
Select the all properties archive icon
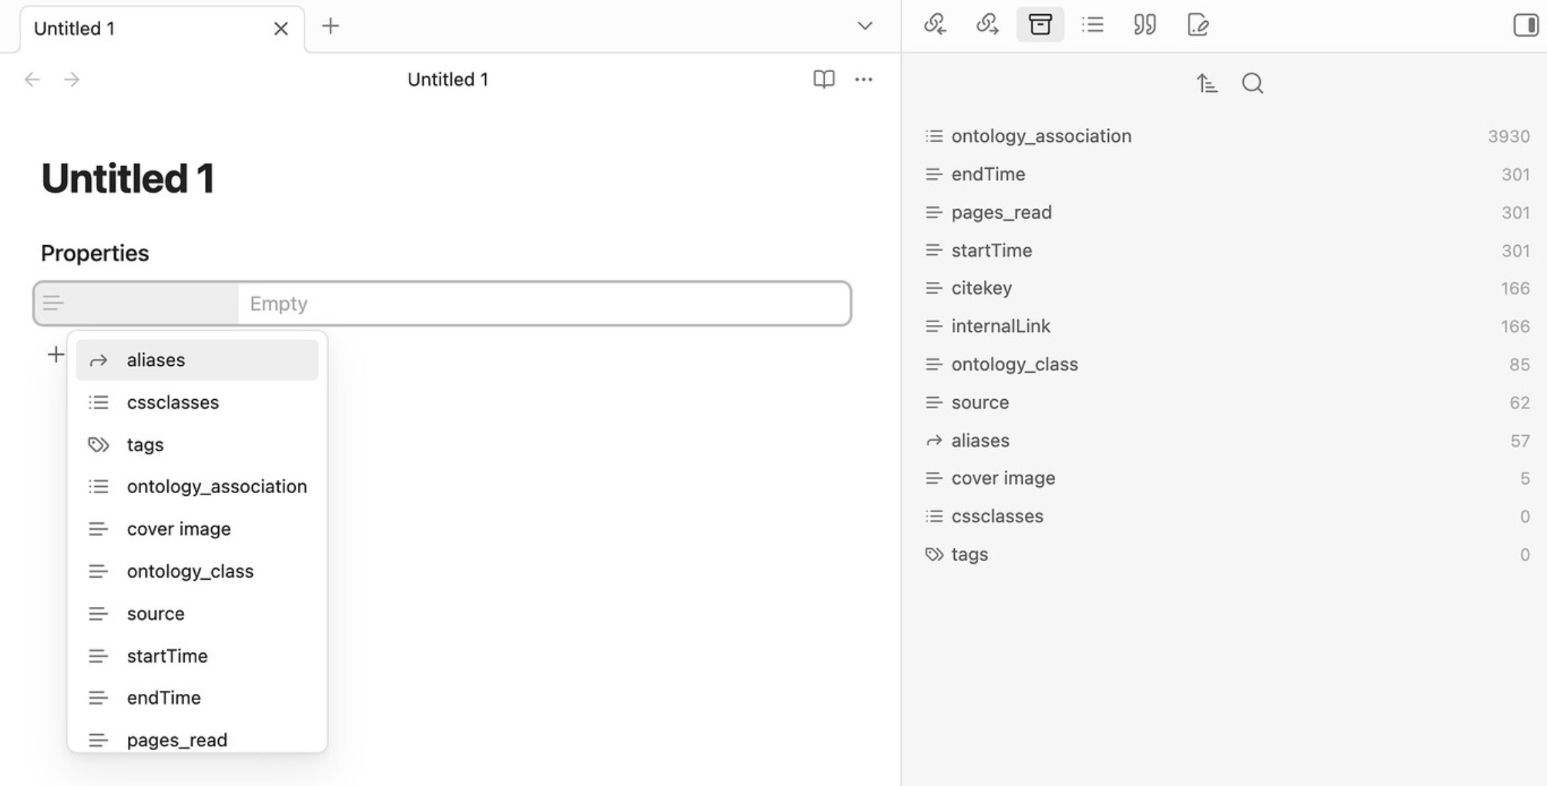pos(1039,25)
